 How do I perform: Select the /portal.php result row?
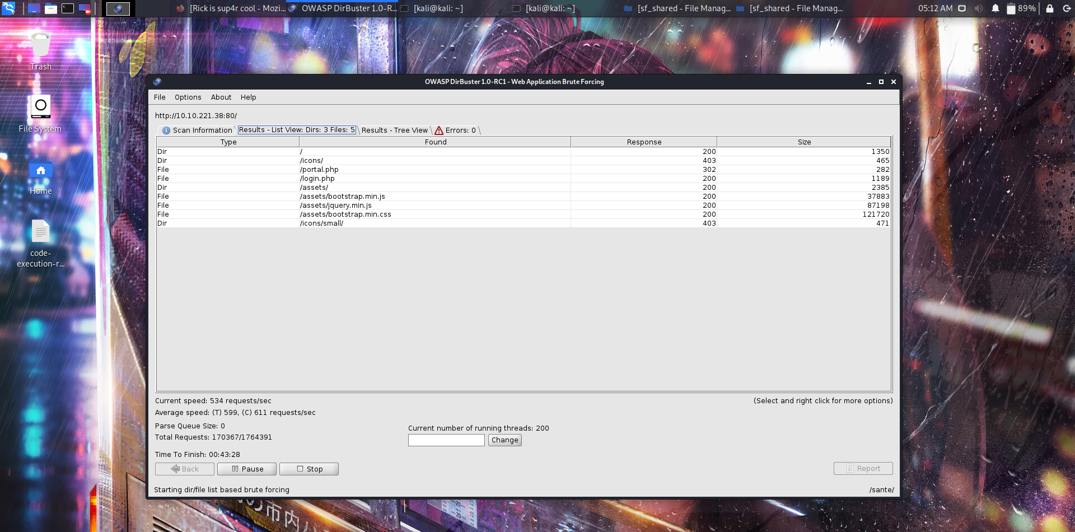[524, 170]
